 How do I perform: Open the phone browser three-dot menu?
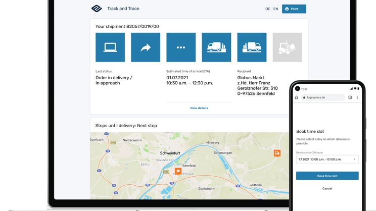click(x=358, y=97)
